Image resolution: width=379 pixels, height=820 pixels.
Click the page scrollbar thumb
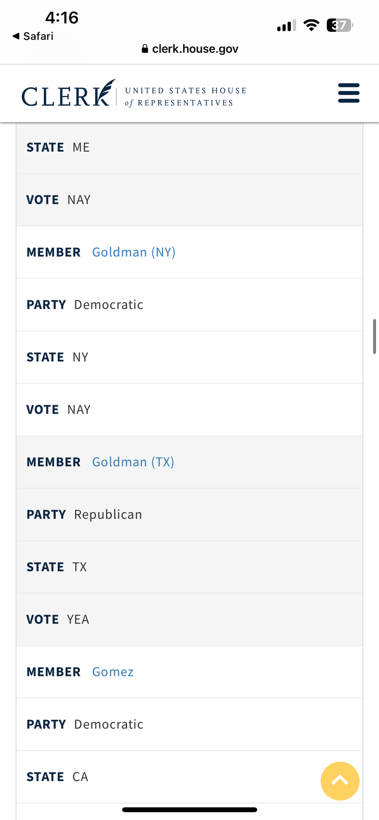[374, 336]
